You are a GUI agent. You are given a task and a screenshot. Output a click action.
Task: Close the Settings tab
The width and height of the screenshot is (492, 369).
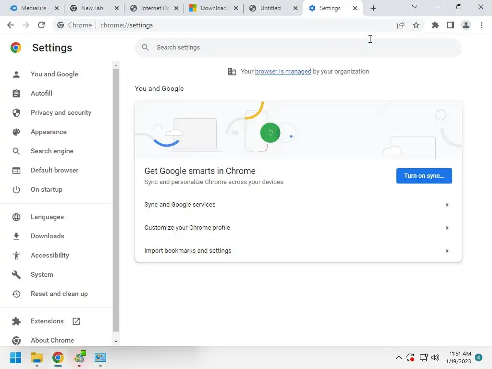[355, 8]
